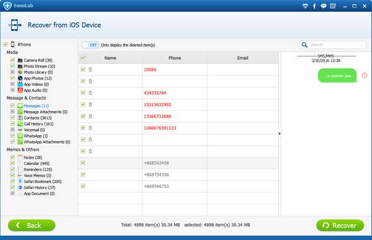This screenshot has width=372, height=240.
Task: Click the trash icon in the 434535764 row
Action: [91, 93]
